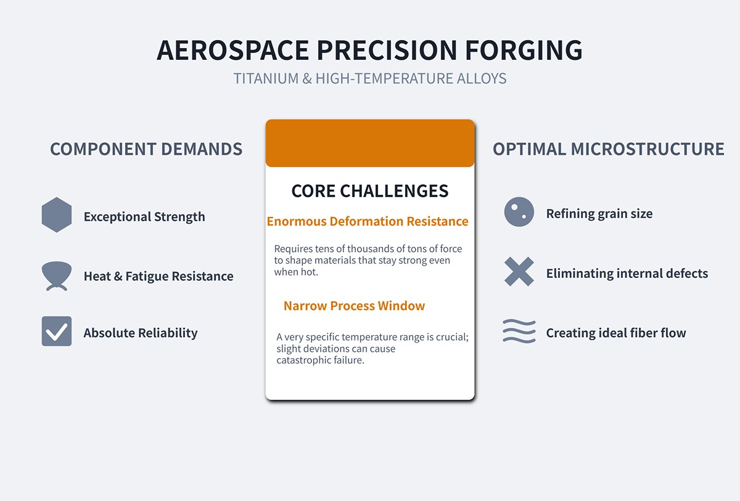Click the wavy lines fiber flow icon
Viewport: 740px width, 501px height.
pyautogui.click(x=519, y=332)
